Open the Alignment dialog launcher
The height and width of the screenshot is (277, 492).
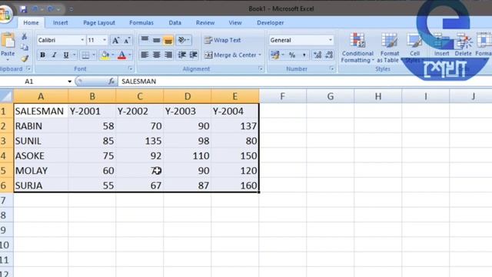click(261, 68)
